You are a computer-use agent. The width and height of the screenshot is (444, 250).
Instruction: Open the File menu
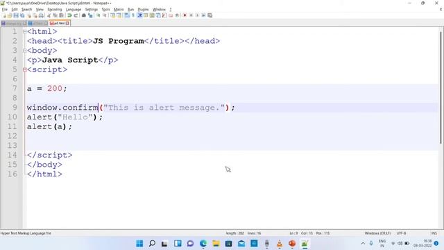tap(5, 9)
